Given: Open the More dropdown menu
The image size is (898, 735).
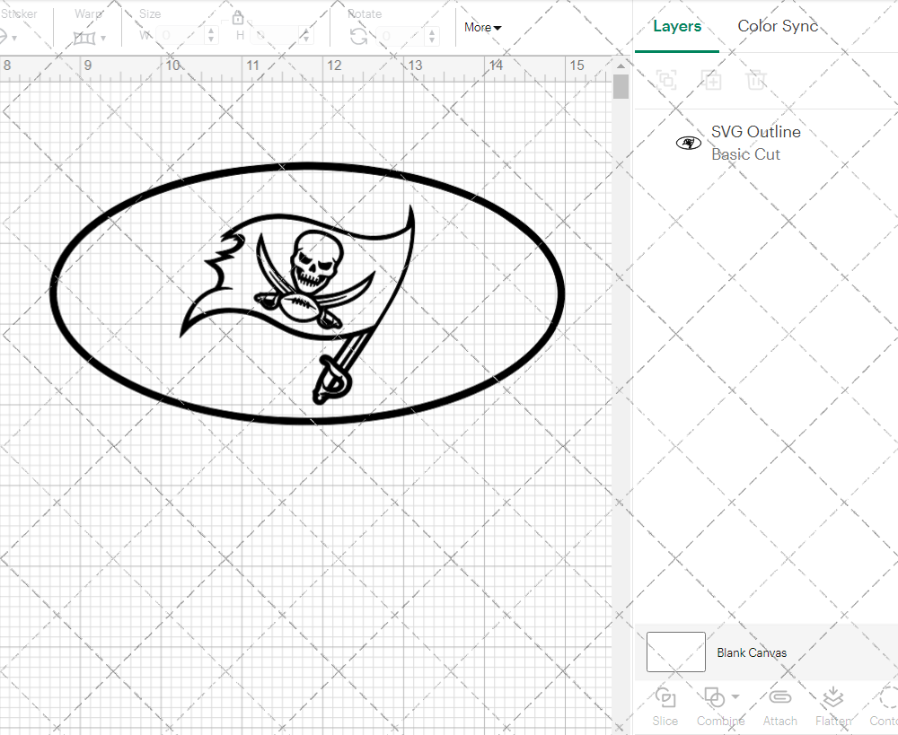Looking at the screenshot, I should click(483, 28).
